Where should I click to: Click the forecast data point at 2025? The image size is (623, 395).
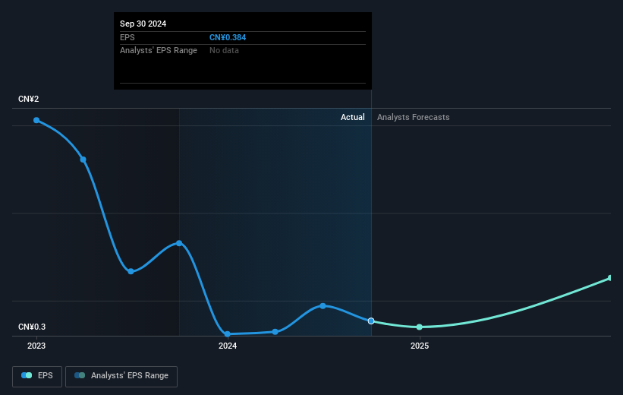[x=420, y=327]
